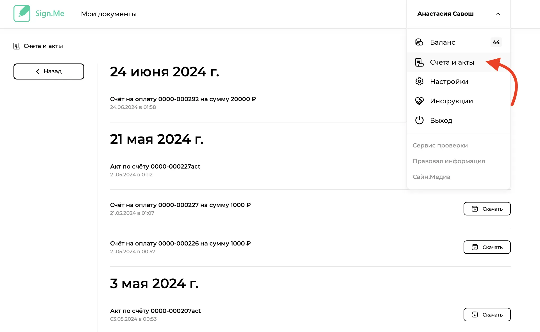
Task: Click the Sign.Me logo icon
Action: tap(22, 13)
